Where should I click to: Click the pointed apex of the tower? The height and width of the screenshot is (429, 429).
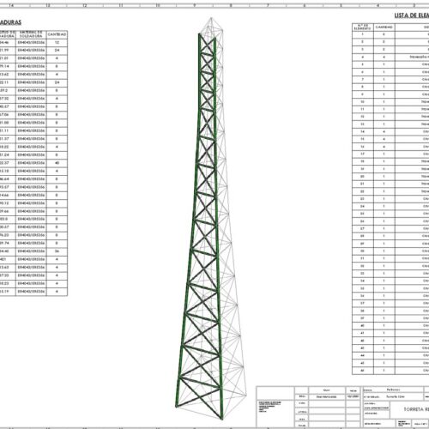(211, 19)
